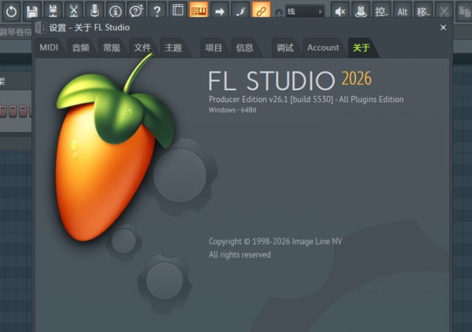This screenshot has width=472, height=332.
Task: Select the 项目 tab
Action: click(214, 48)
